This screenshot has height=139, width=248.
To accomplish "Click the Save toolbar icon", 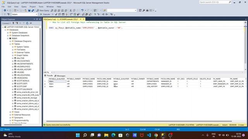I will [29, 10].
